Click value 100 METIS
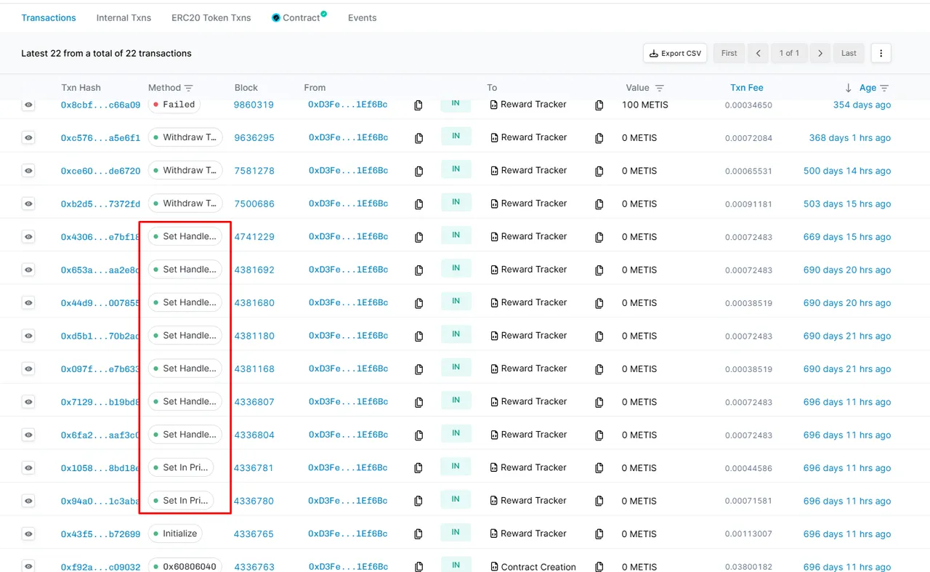Image resolution: width=930 pixels, height=572 pixels. click(645, 105)
